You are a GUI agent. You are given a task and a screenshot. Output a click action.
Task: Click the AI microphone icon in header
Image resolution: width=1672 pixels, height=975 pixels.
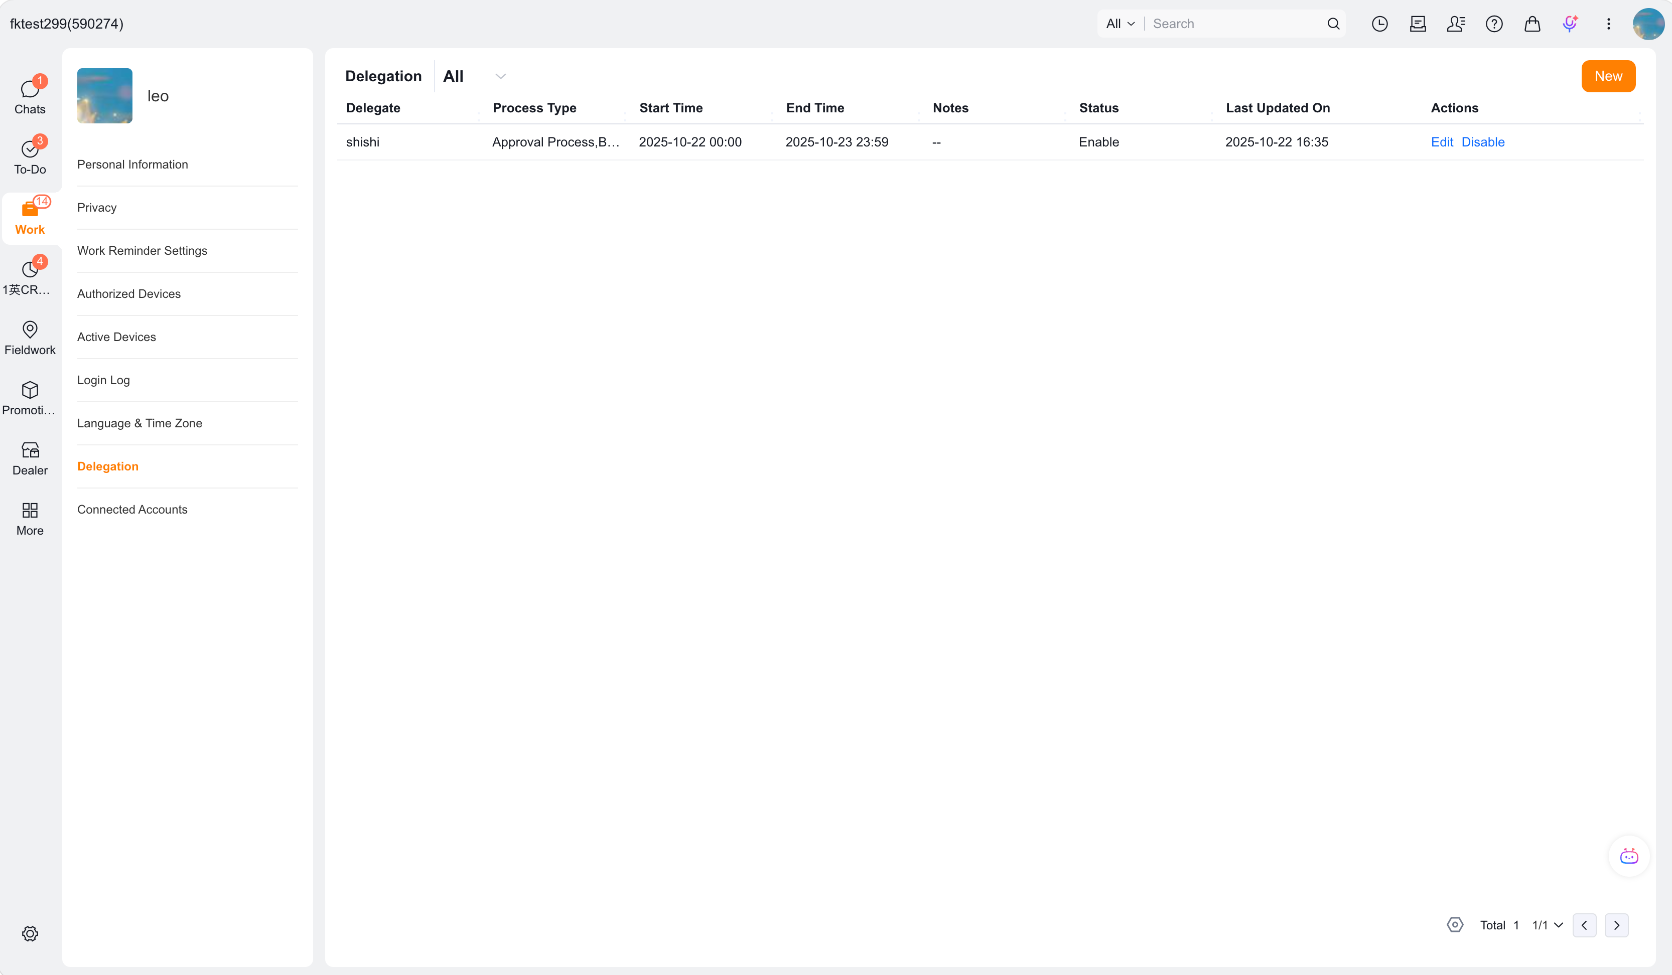pos(1570,24)
